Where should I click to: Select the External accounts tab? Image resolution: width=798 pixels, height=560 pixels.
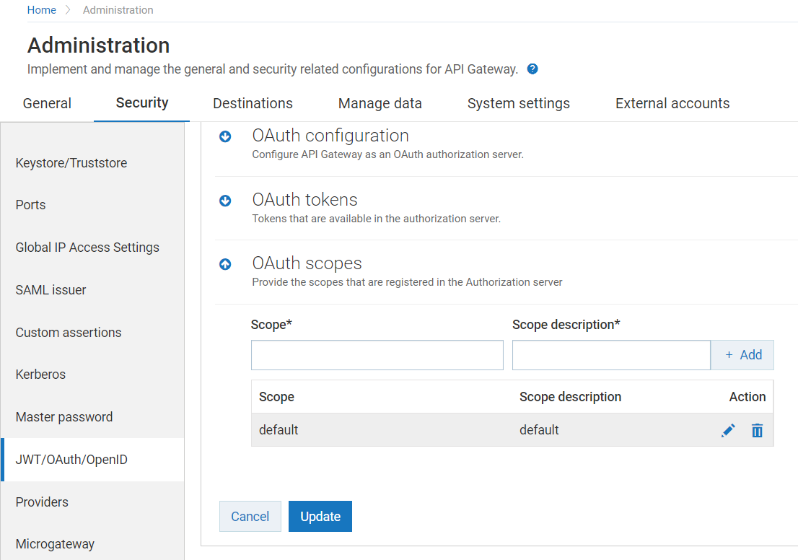[x=672, y=103]
